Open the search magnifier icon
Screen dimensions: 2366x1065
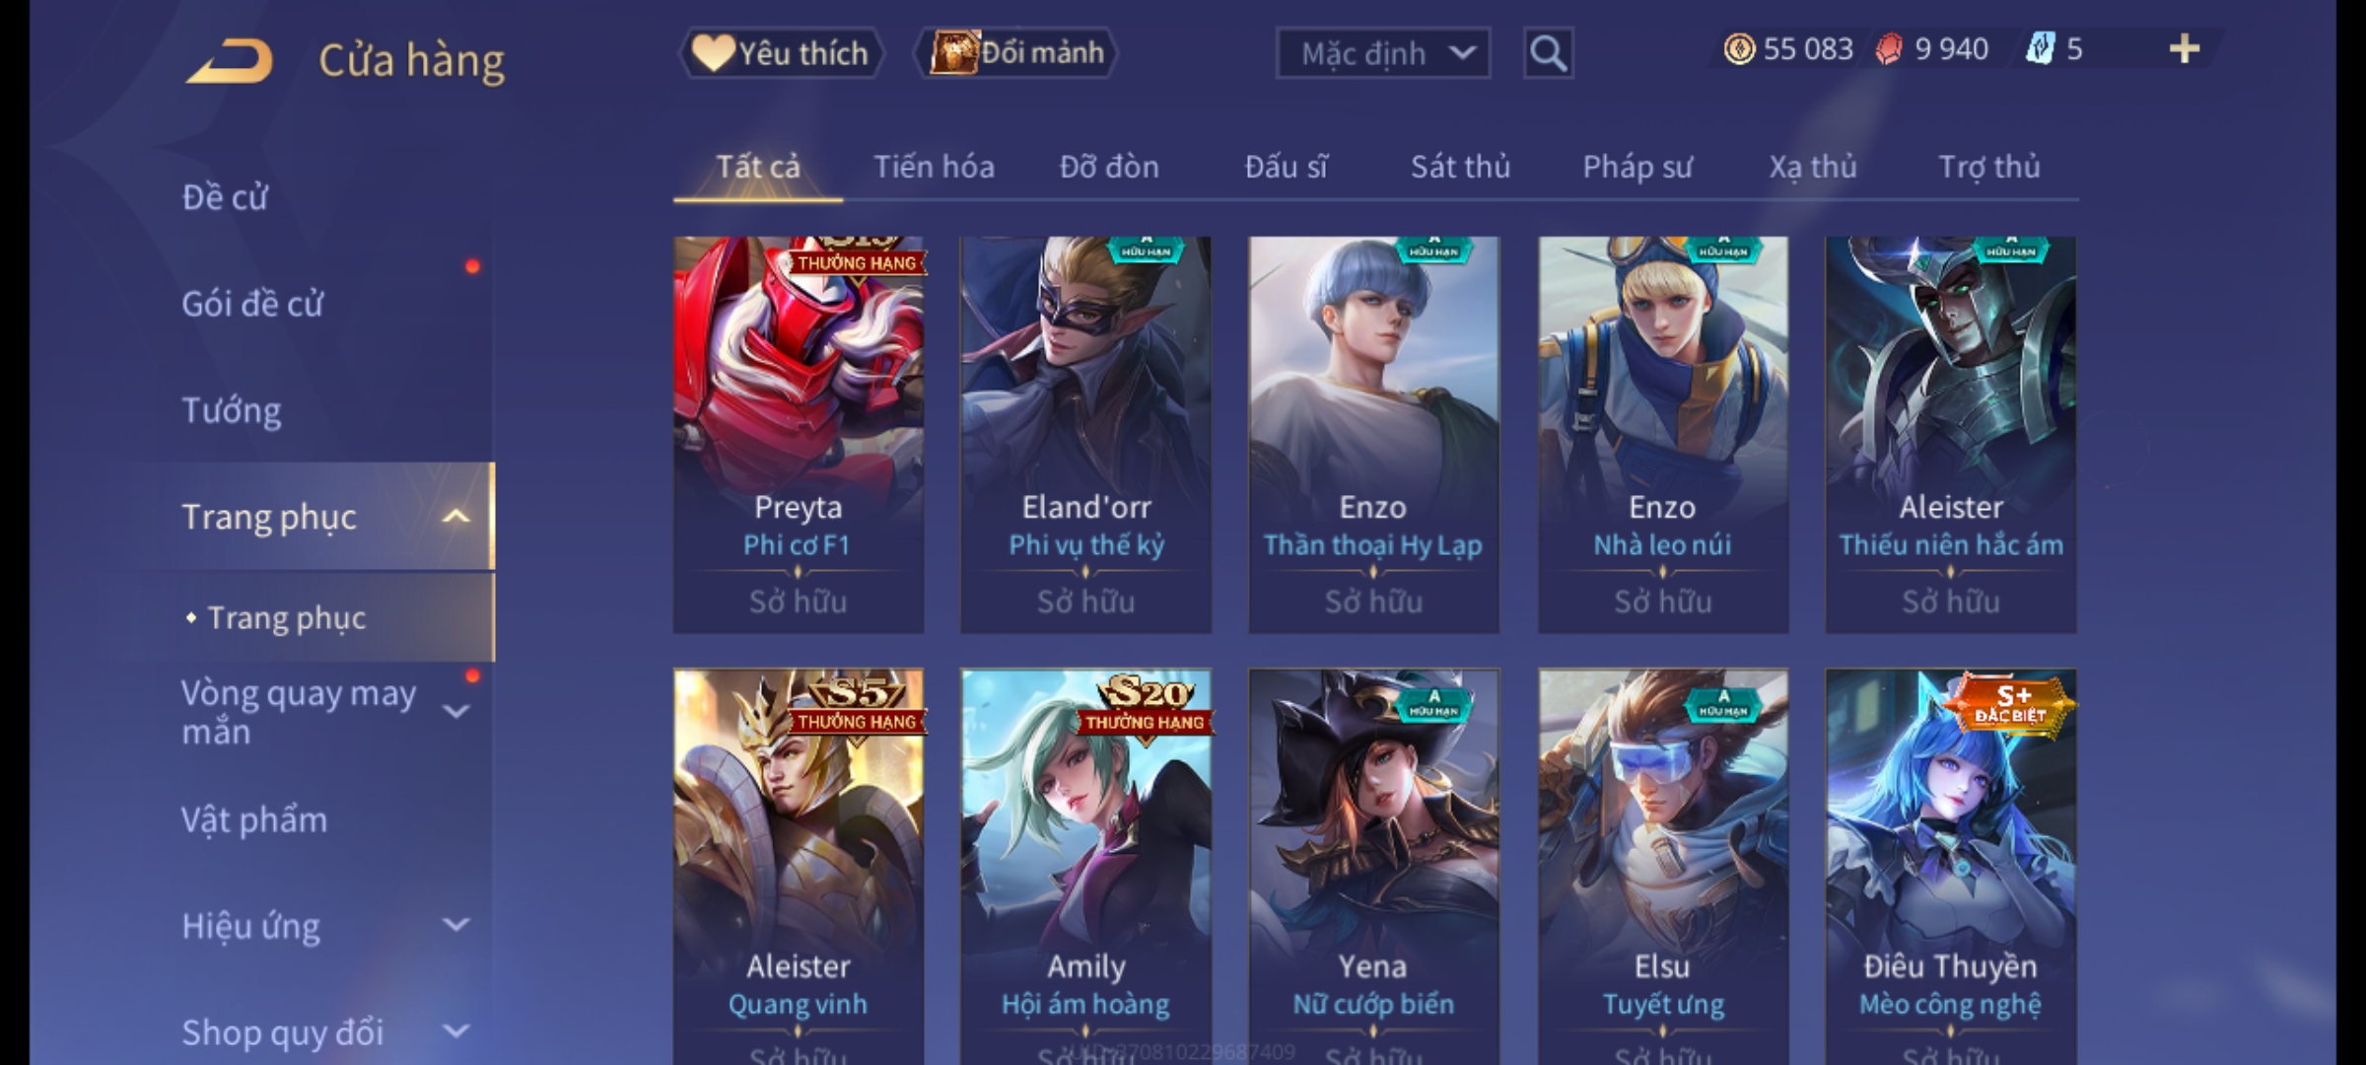click(1548, 53)
